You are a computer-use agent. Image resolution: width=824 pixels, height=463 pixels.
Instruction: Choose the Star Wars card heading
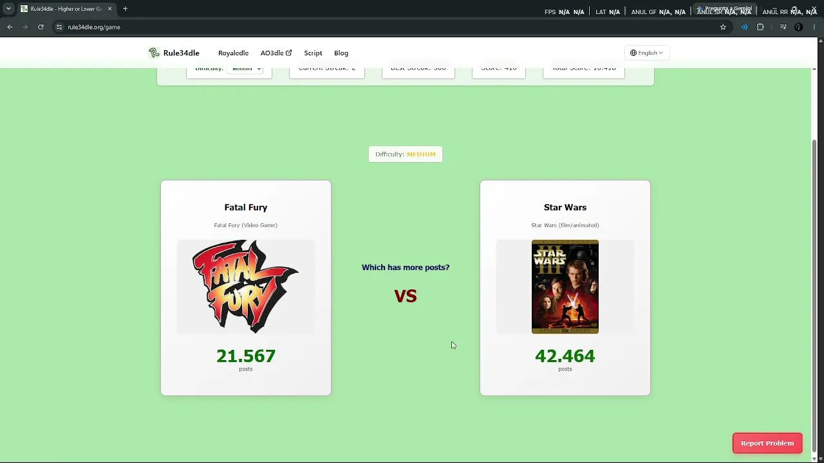pos(565,207)
